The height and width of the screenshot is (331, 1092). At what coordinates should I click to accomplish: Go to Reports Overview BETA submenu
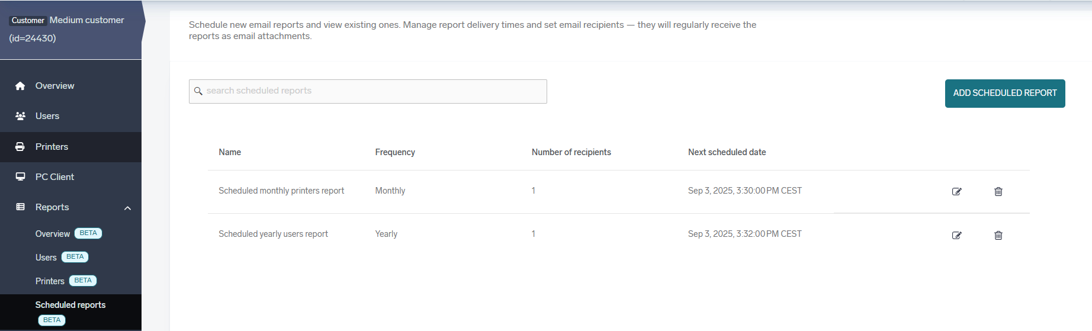tap(53, 234)
